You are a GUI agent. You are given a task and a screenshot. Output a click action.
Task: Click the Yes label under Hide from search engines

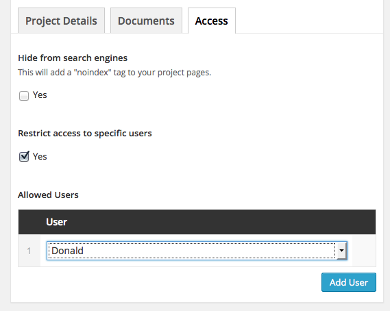point(40,95)
